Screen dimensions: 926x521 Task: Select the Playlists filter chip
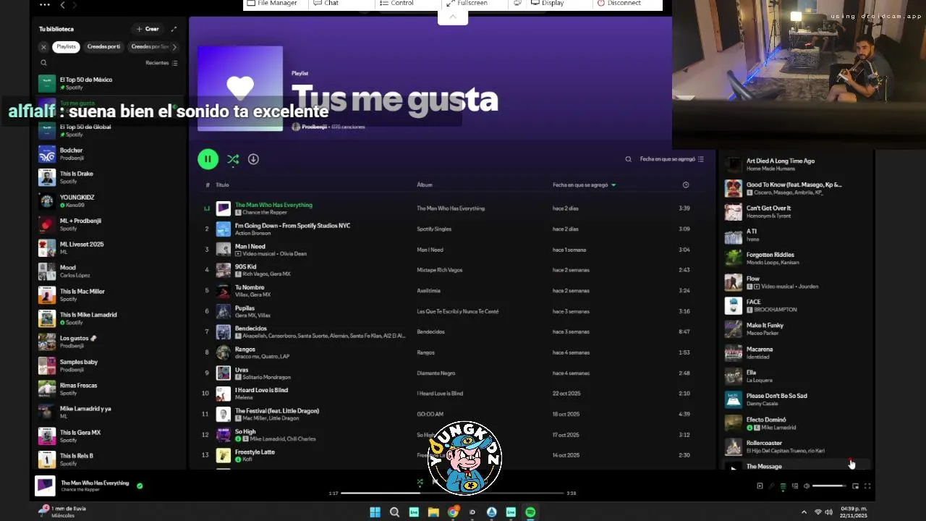tap(66, 47)
